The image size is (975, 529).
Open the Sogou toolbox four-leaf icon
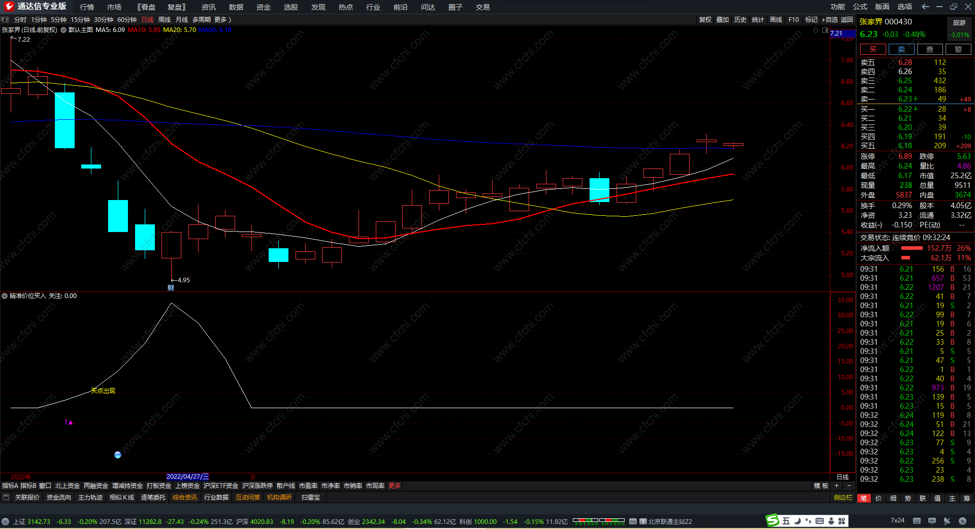click(841, 521)
